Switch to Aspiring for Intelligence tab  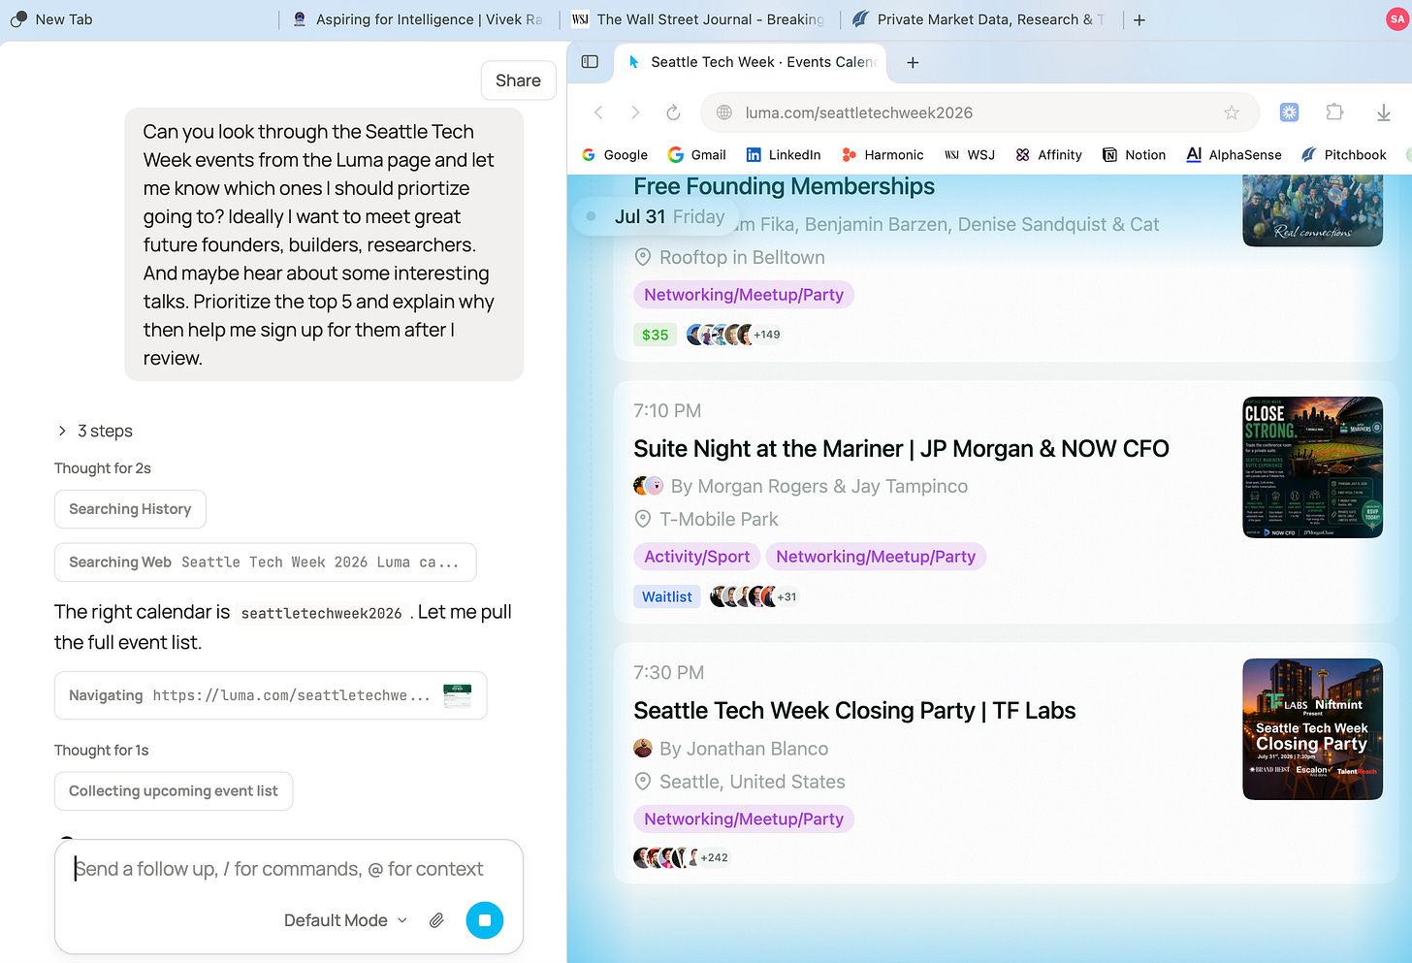[x=419, y=19]
